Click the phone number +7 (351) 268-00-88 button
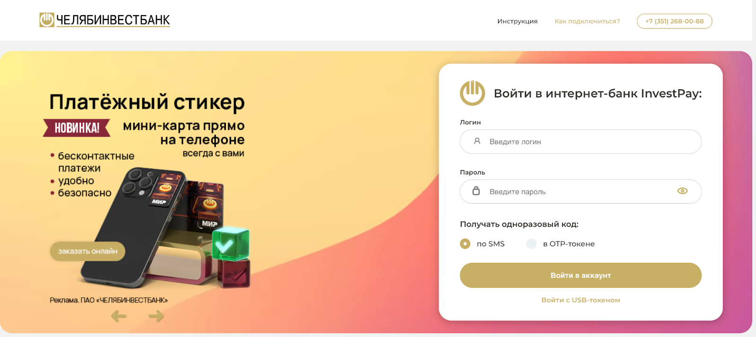 coord(674,21)
